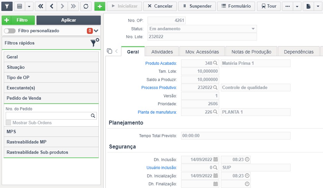Refresh the current record
323x188 pixels.
click(86, 6)
